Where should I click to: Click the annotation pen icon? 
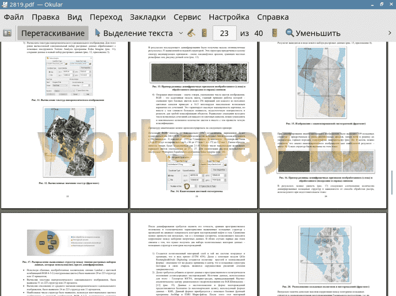click(x=191, y=33)
